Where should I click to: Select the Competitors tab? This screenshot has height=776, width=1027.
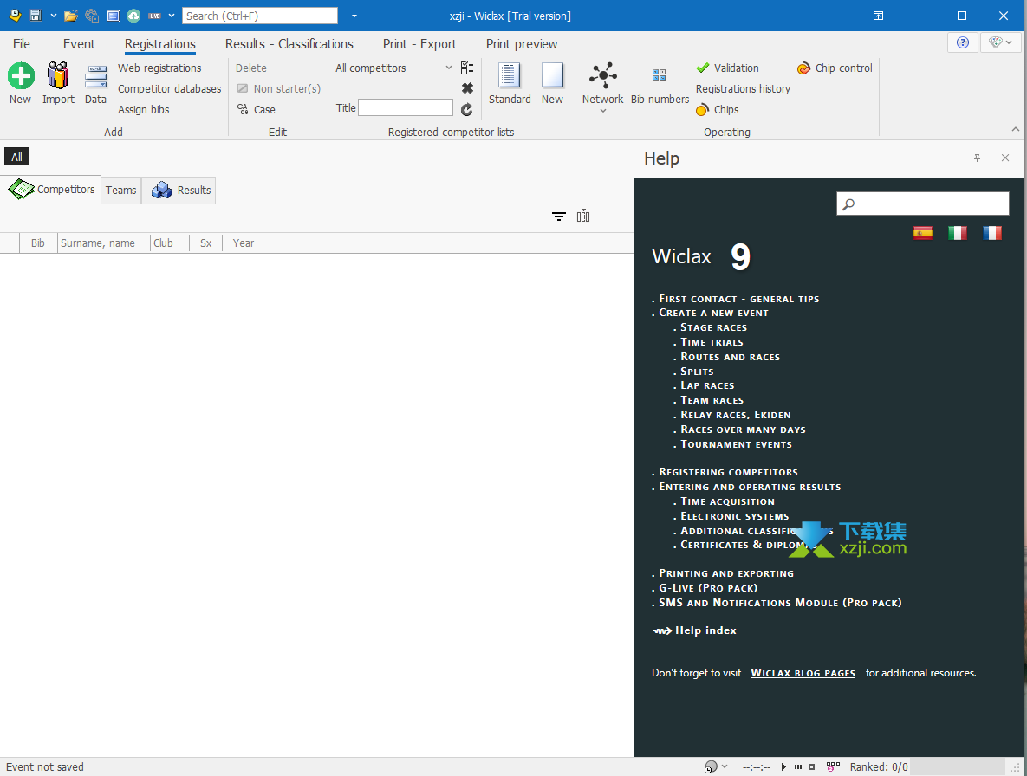[51, 190]
